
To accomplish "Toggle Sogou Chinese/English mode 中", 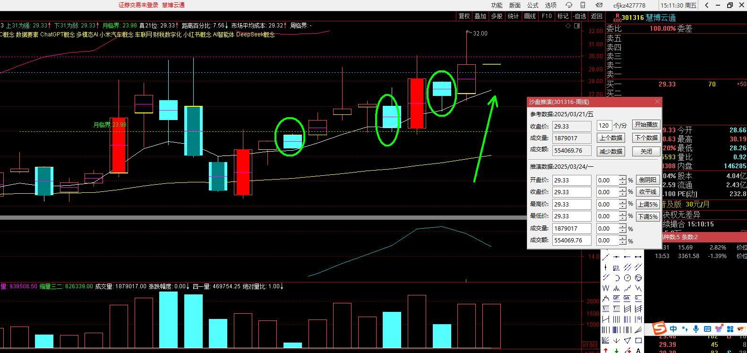I will coord(673,329).
